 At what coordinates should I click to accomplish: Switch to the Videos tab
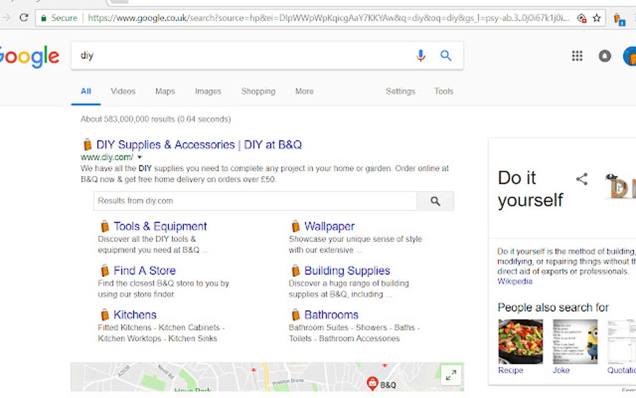[x=123, y=91]
